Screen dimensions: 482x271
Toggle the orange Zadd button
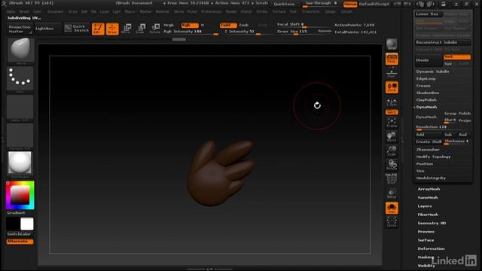pyautogui.click(x=228, y=25)
